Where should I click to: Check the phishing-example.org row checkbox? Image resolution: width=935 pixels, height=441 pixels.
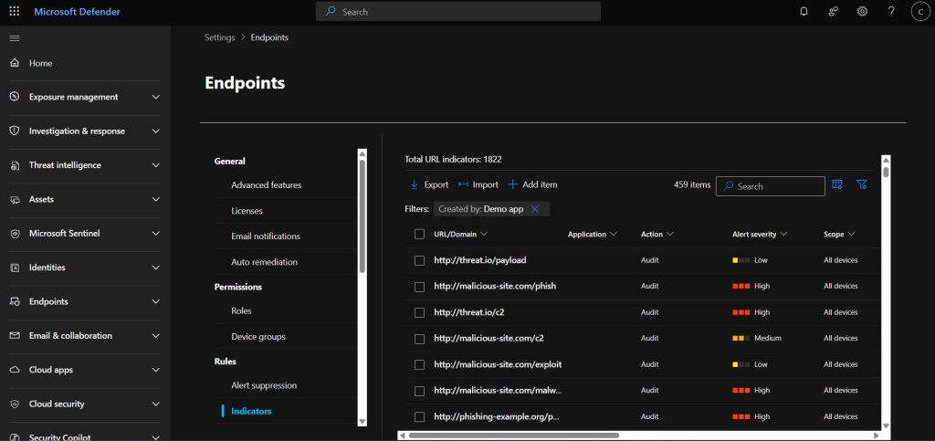coord(419,416)
